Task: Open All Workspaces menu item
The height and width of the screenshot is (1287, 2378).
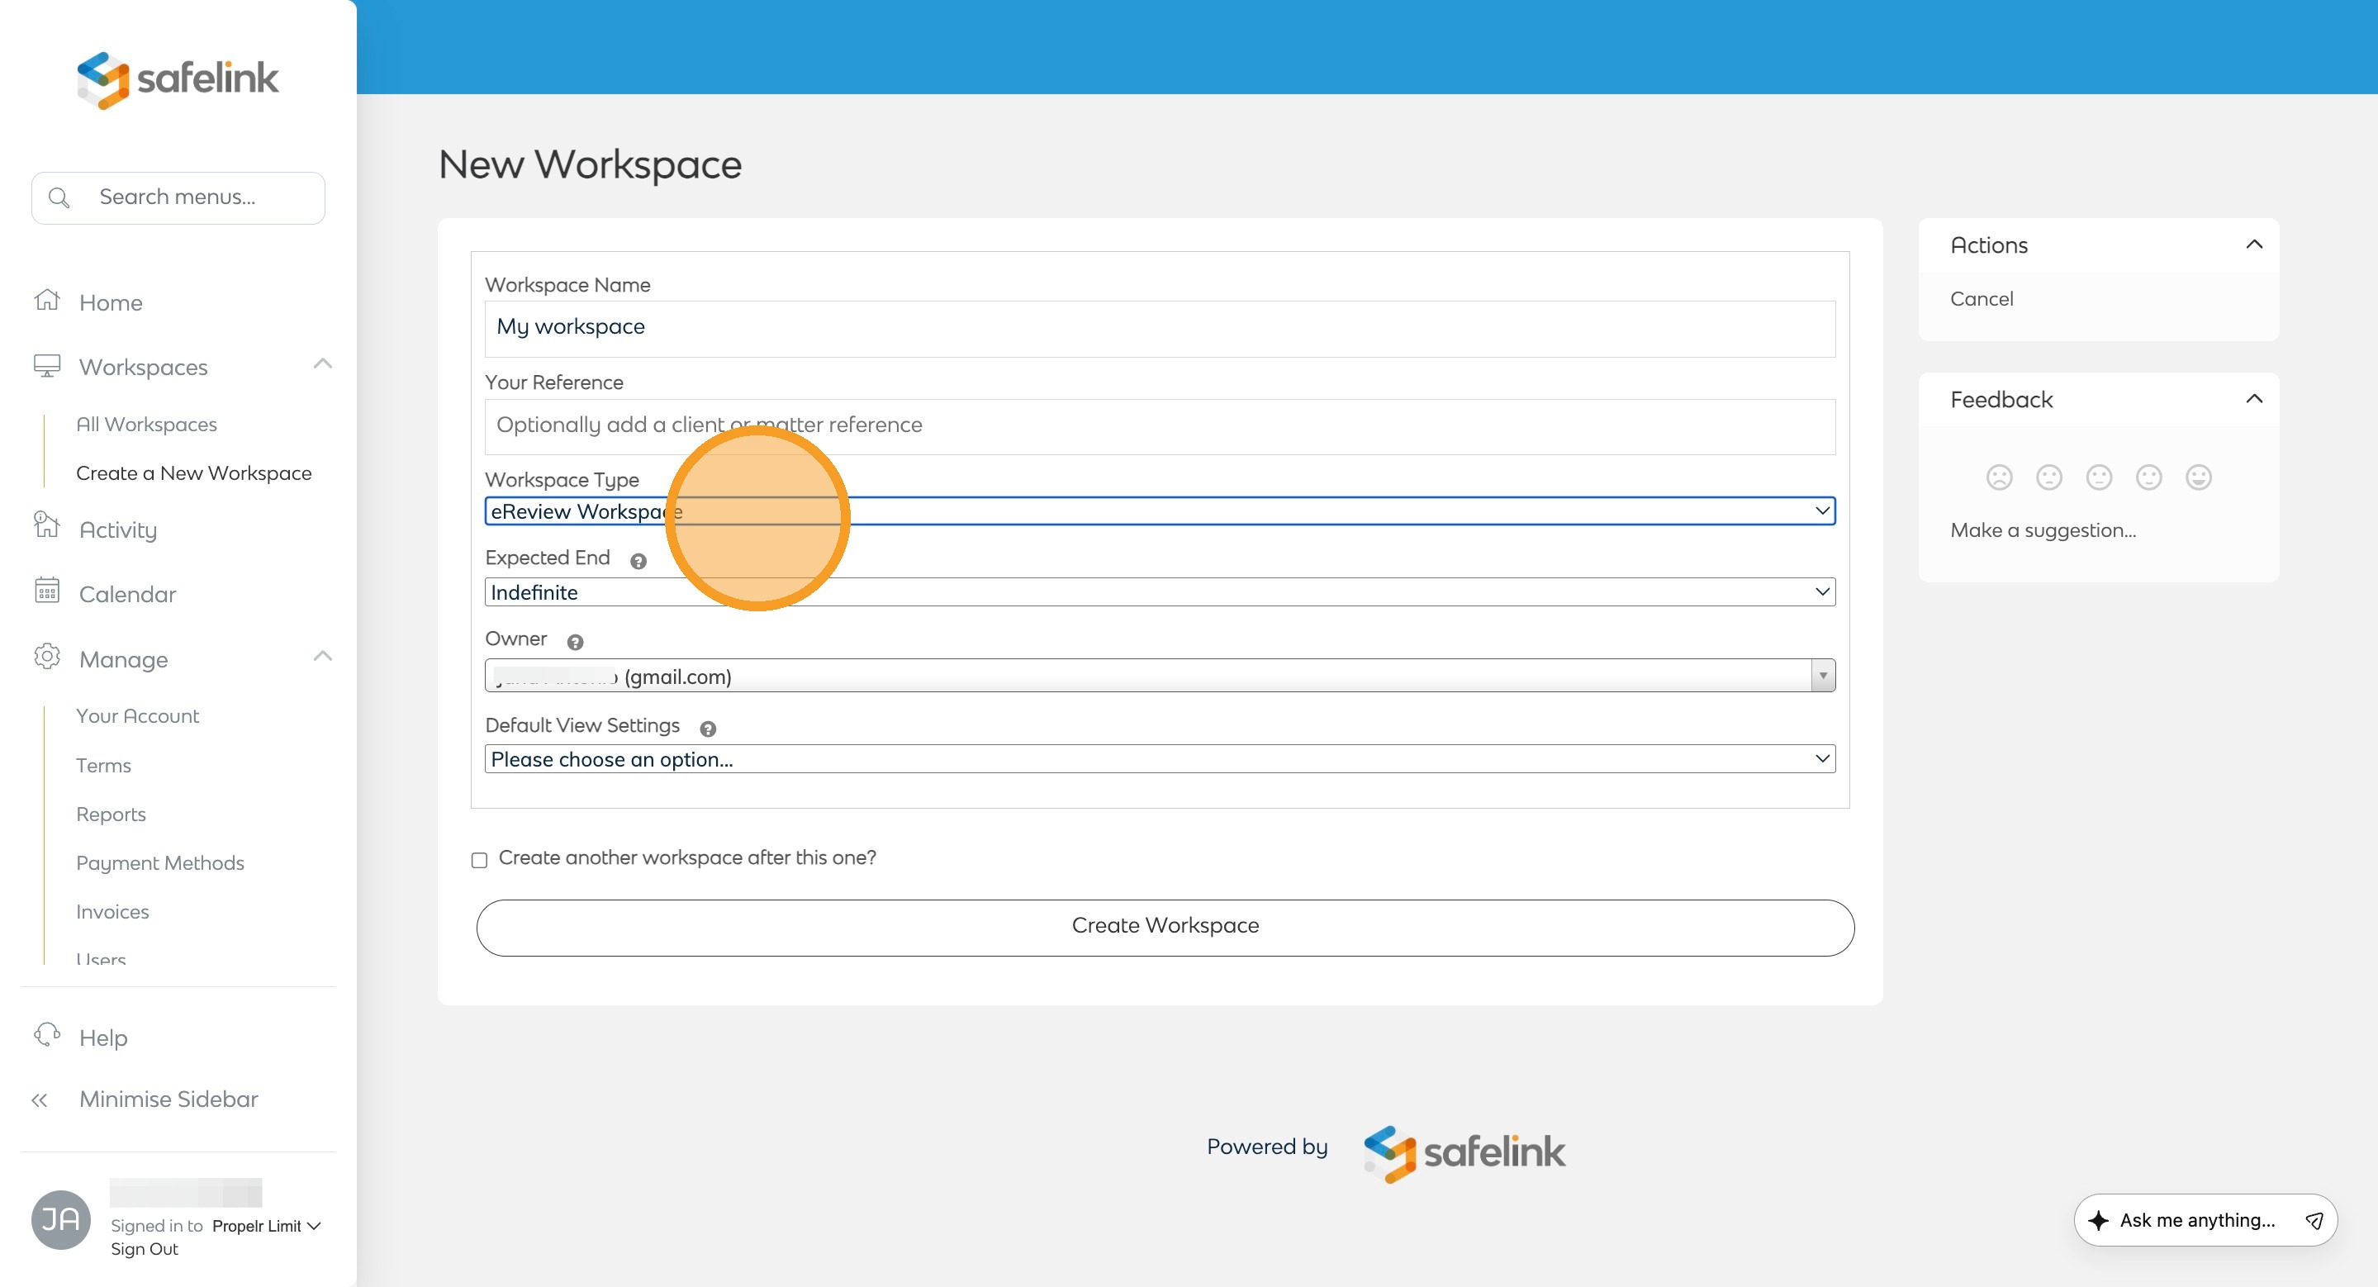Action: tap(146, 425)
